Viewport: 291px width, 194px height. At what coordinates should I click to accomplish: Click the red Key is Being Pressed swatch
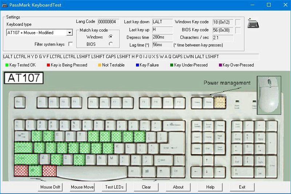coord(48,65)
